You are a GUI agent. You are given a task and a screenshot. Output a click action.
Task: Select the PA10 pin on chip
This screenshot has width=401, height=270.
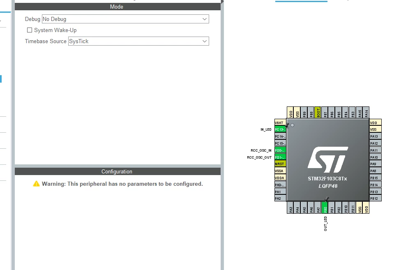pyautogui.click(x=376, y=157)
